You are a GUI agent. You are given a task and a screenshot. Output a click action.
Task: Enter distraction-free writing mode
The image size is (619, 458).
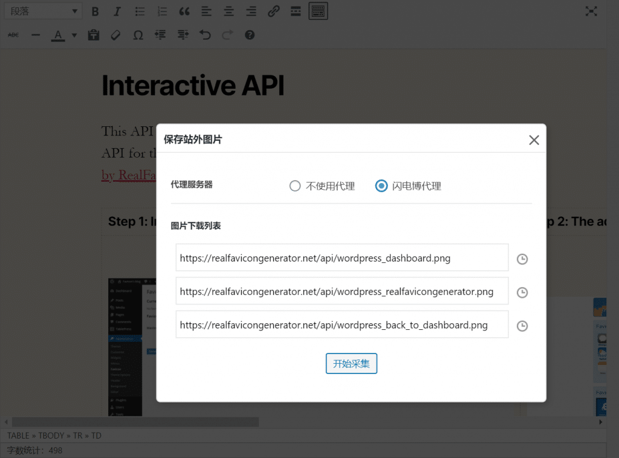point(591,11)
